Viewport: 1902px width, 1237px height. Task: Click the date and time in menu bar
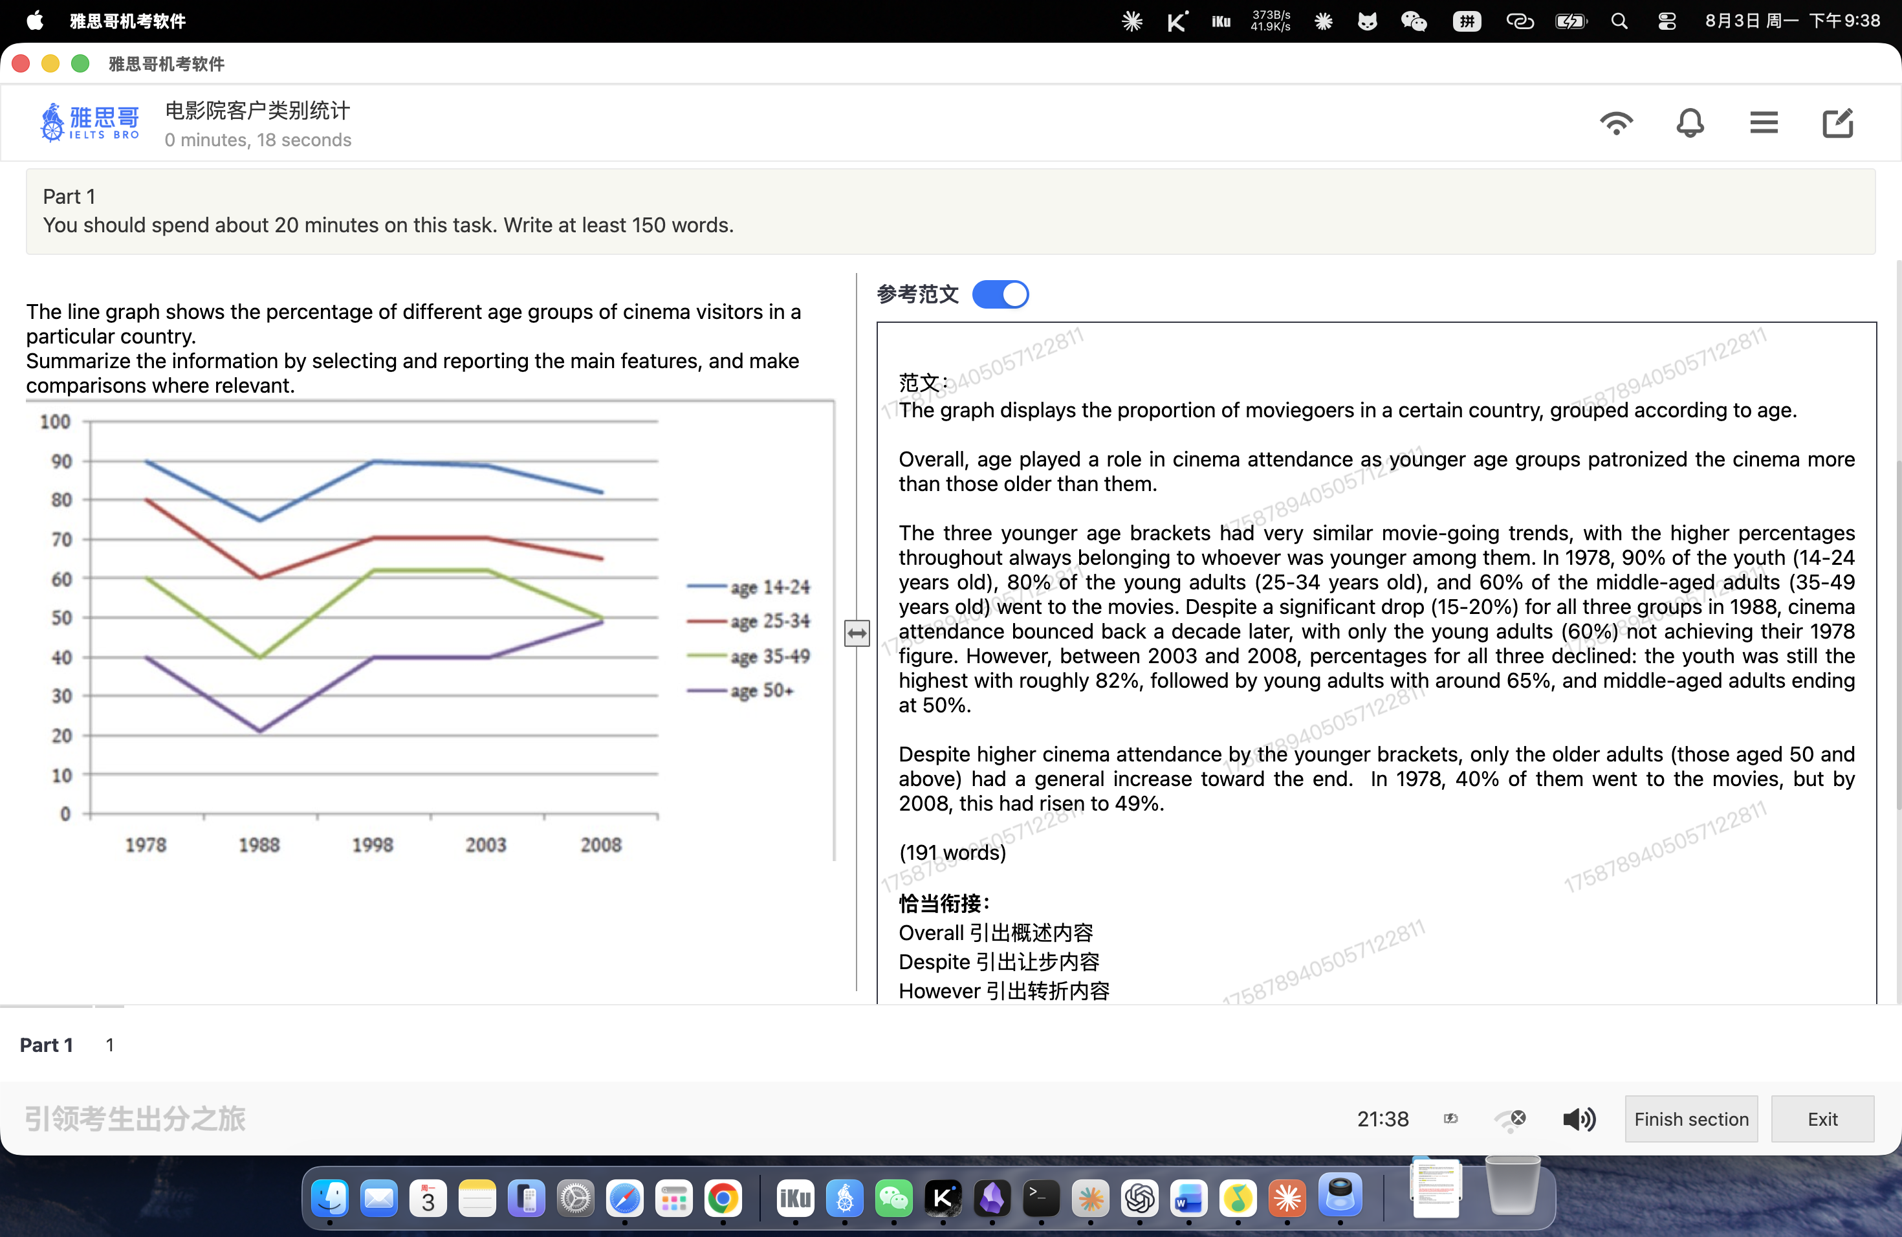[x=1793, y=21]
